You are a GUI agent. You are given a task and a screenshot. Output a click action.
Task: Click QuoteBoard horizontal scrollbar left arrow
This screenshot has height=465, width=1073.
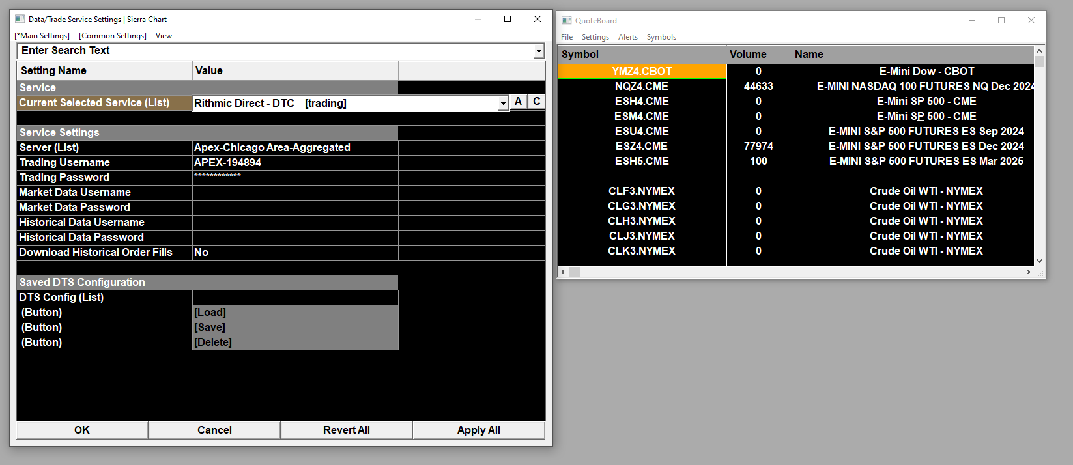(564, 272)
